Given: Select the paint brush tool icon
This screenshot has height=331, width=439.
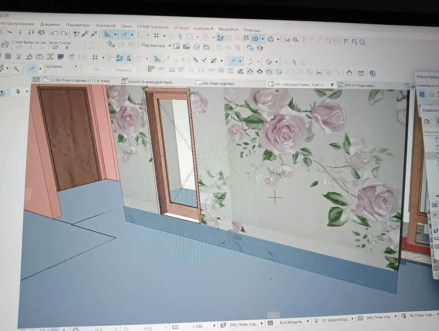Looking at the screenshot, I should tap(29, 56).
